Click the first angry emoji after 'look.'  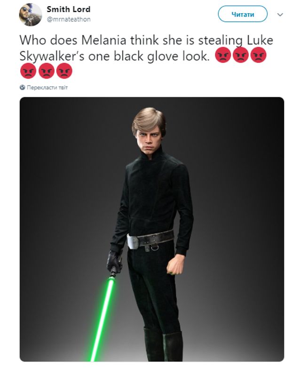click(223, 55)
